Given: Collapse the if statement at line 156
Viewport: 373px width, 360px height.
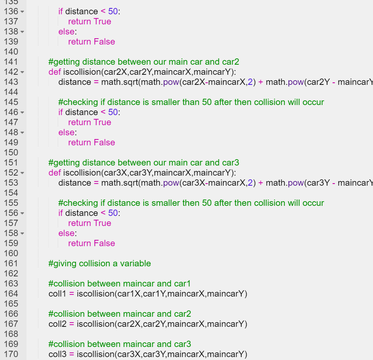Looking at the screenshot, I should pos(22,213).
